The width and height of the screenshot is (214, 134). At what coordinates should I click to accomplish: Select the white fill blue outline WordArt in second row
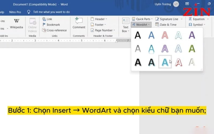[178, 49]
